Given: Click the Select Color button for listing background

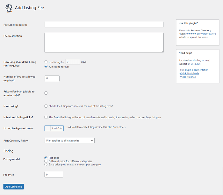Looking at the screenshot, I should coord(54,128).
